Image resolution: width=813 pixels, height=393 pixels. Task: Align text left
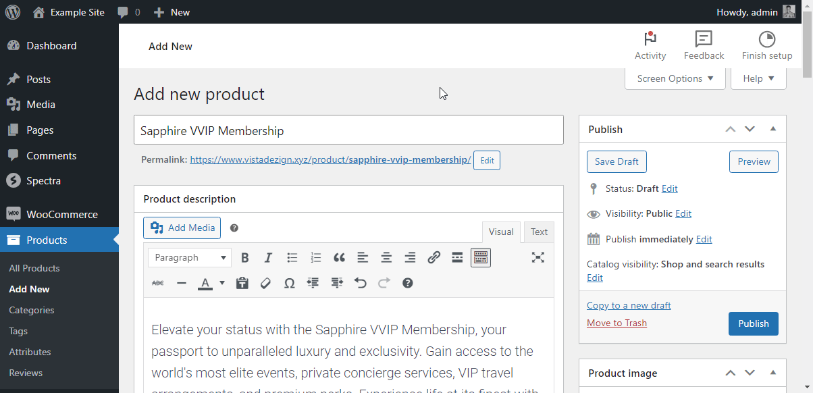point(363,258)
